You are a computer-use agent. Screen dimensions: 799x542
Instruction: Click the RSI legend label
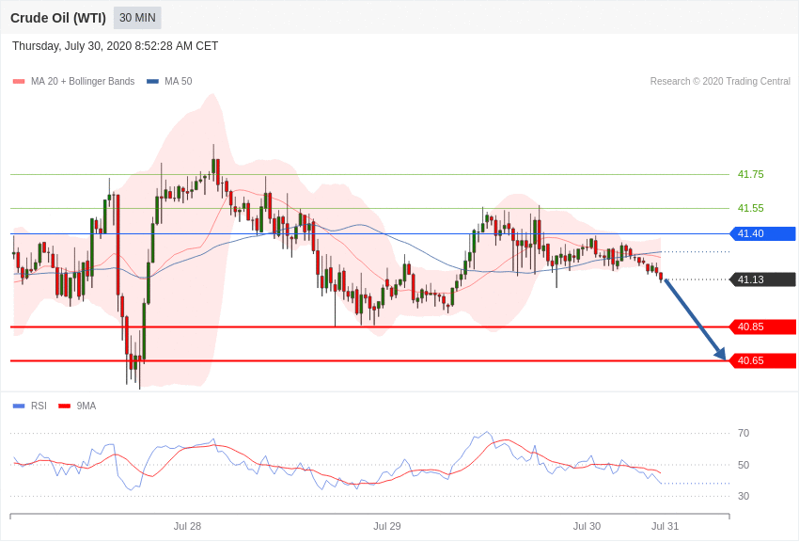click(x=39, y=406)
